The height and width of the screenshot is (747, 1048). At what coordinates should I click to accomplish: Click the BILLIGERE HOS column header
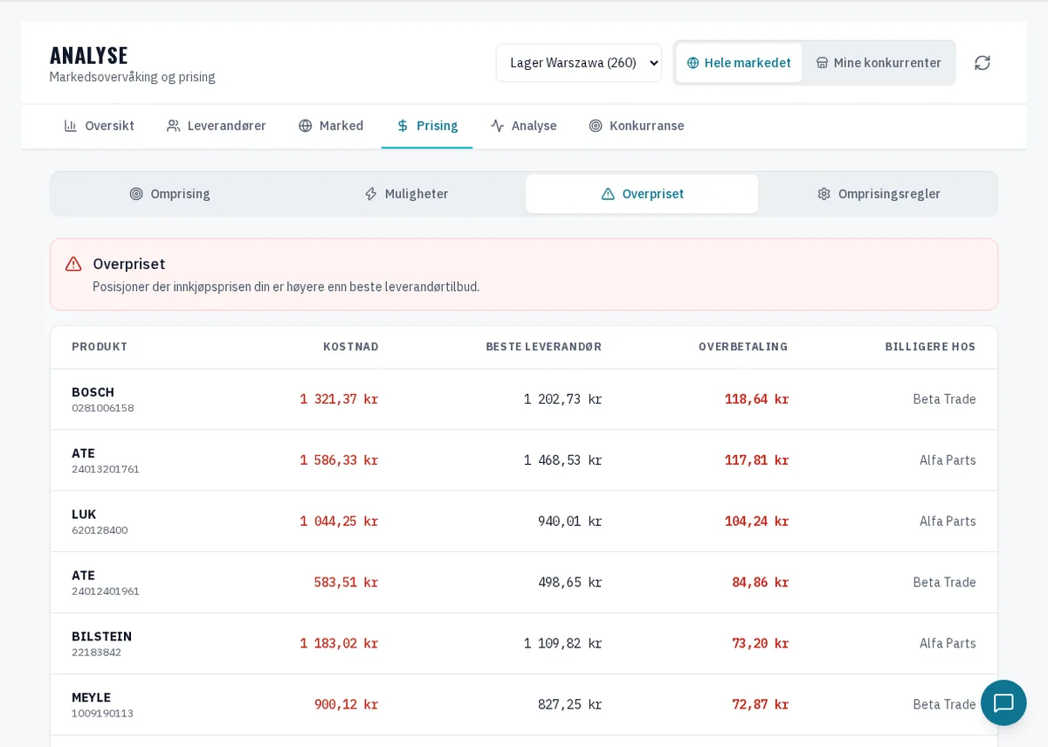930,347
